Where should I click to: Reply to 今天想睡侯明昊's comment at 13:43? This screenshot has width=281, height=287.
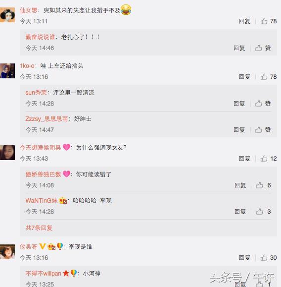pyautogui.click(x=244, y=159)
